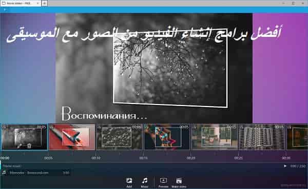
Task: Jump to the 00:05 timeline marker
Action: [x=48, y=158]
